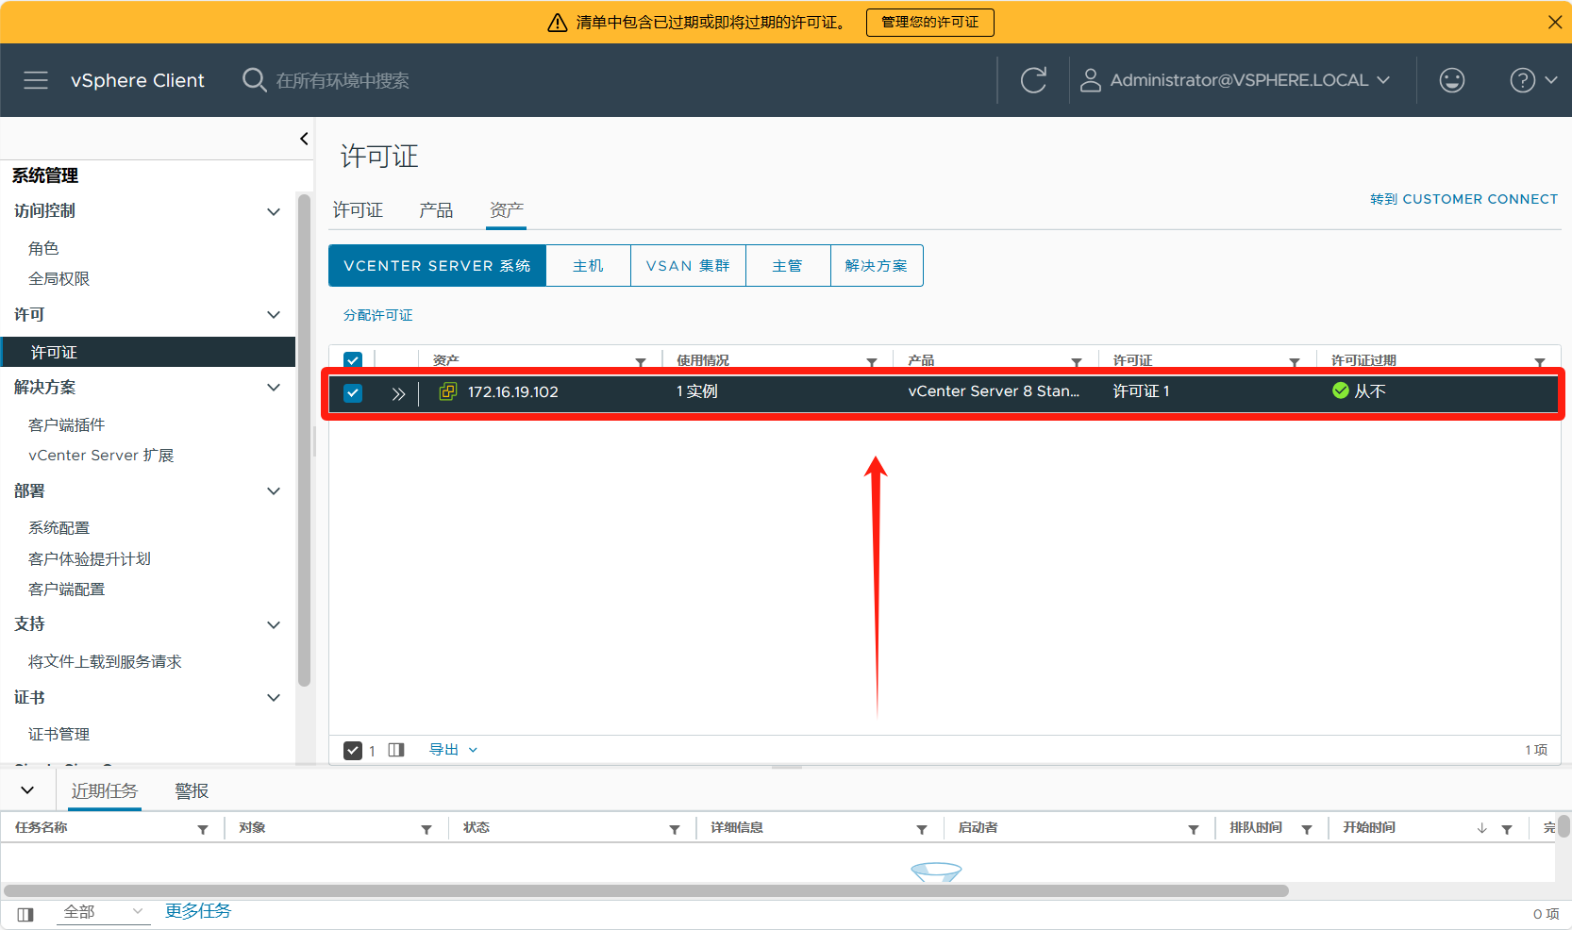Open the go to CUSTOMER CONNECT link
Image resolution: width=1572 pixels, height=930 pixels.
pos(1463,199)
